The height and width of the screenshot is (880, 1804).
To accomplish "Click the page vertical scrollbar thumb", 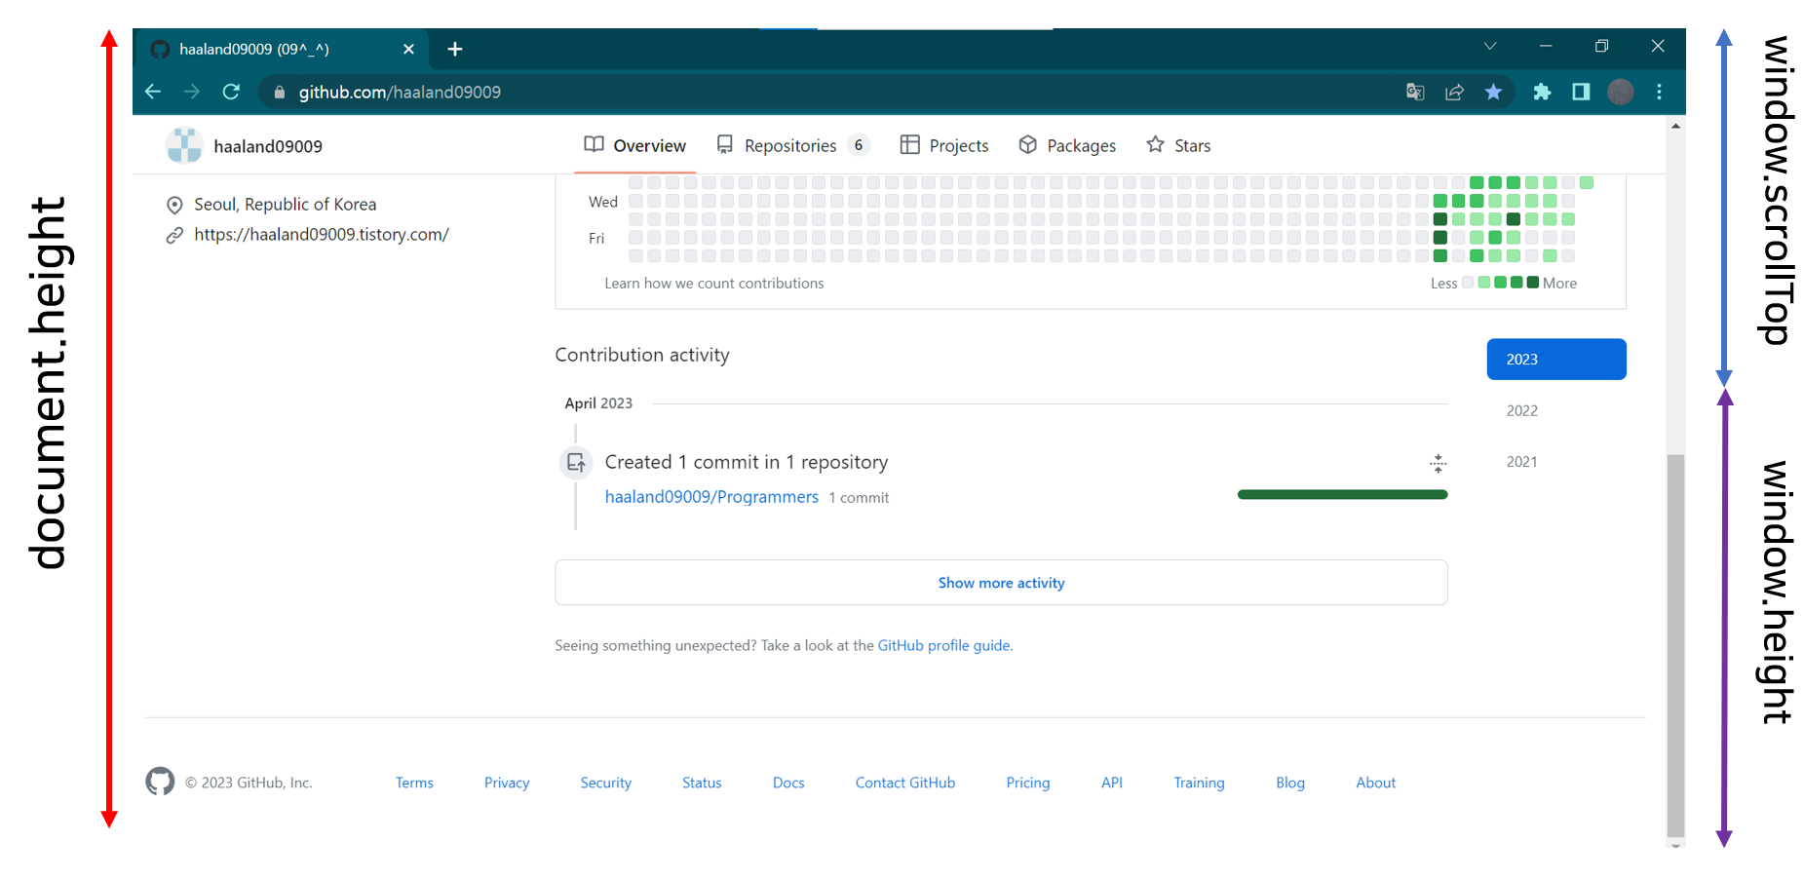I will pyautogui.click(x=1675, y=645).
